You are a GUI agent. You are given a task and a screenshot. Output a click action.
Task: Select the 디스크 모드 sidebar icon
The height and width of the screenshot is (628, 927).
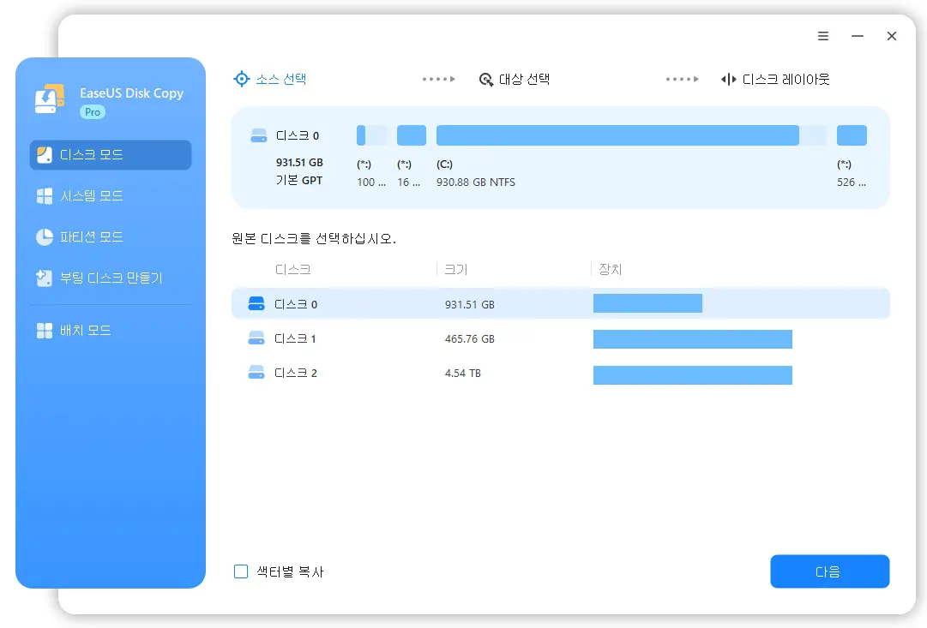[x=44, y=155]
